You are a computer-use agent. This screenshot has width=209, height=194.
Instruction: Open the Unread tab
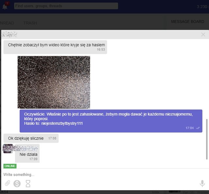coord(7,23)
